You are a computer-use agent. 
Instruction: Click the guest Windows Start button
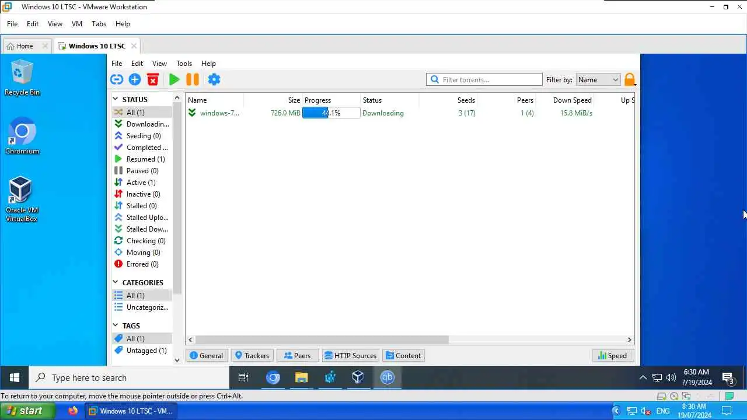pyautogui.click(x=15, y=377)
